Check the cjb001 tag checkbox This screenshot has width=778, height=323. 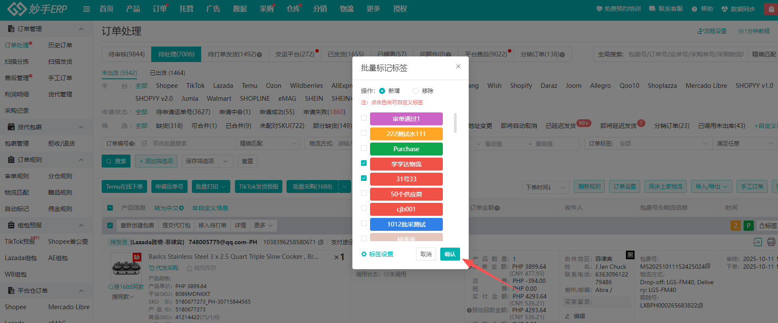tap(364, 208)
